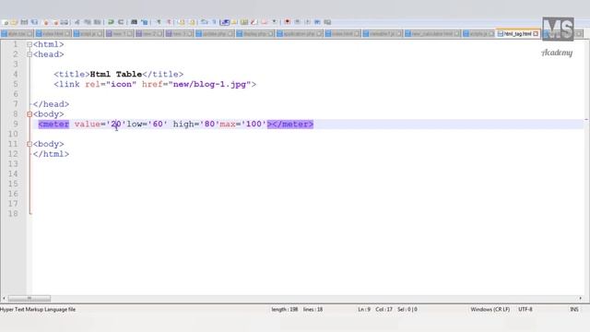This screenshot has height=332, width=590.
Task: Click the horizontal scrollbar left arrow
Action: tap(4, 299)
